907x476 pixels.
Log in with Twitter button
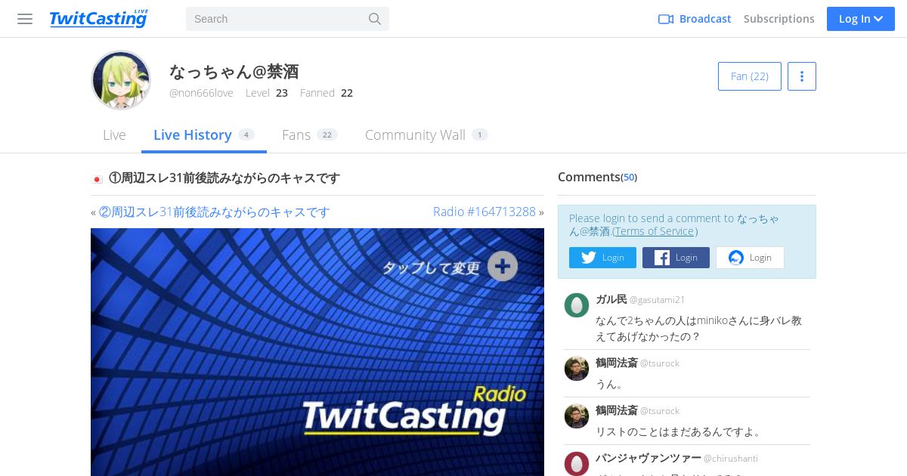point(602,258)
